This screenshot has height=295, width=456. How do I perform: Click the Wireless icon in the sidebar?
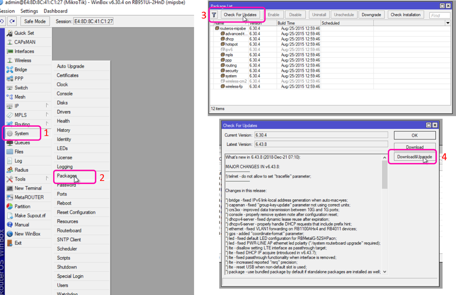tap(10, 60)
